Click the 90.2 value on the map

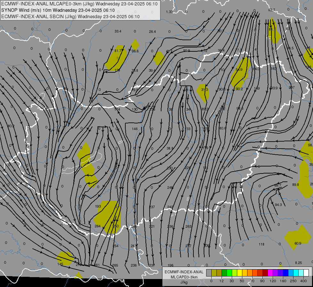click(x=239, y=89)
